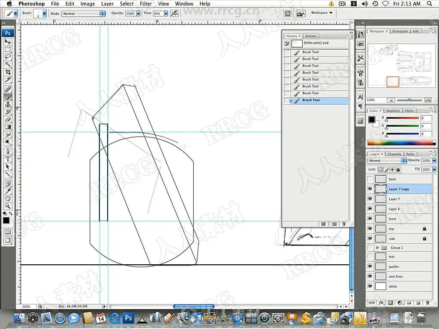Open the Opacity slider arrow in options bar
The image size is (439, 329).
coord(138,13)
